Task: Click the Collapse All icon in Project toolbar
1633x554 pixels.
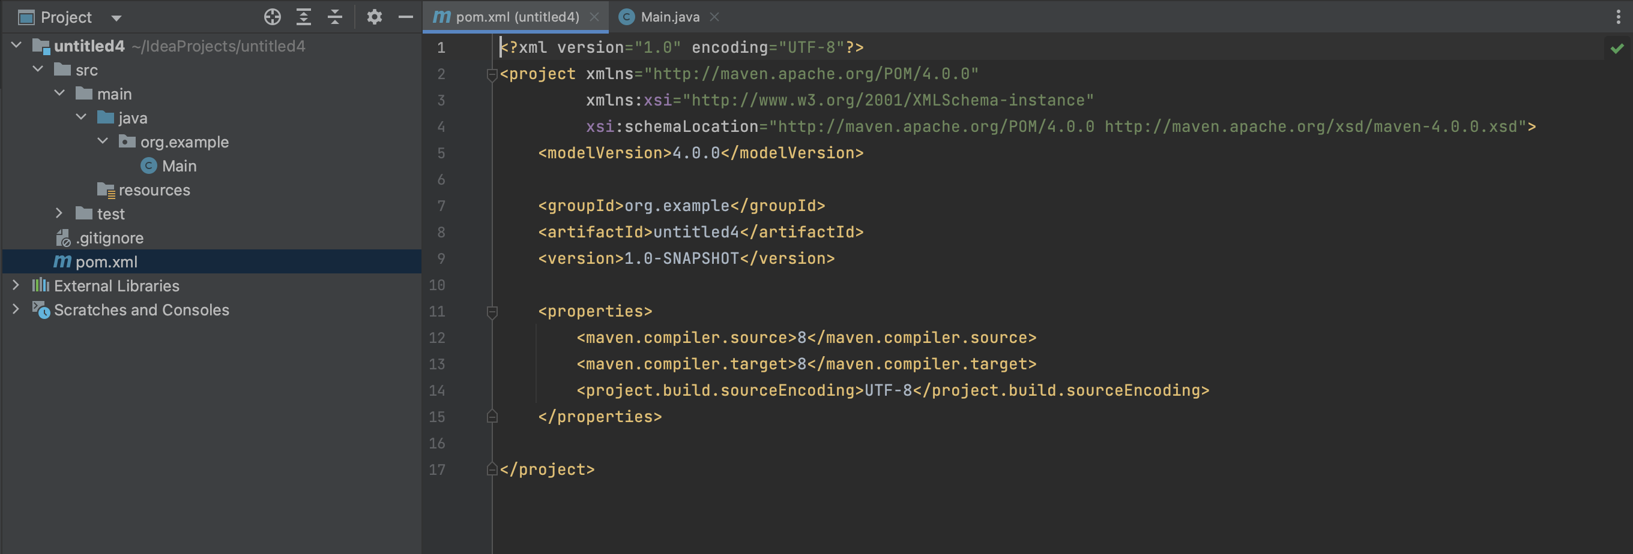Action: [x=335, y=17]
